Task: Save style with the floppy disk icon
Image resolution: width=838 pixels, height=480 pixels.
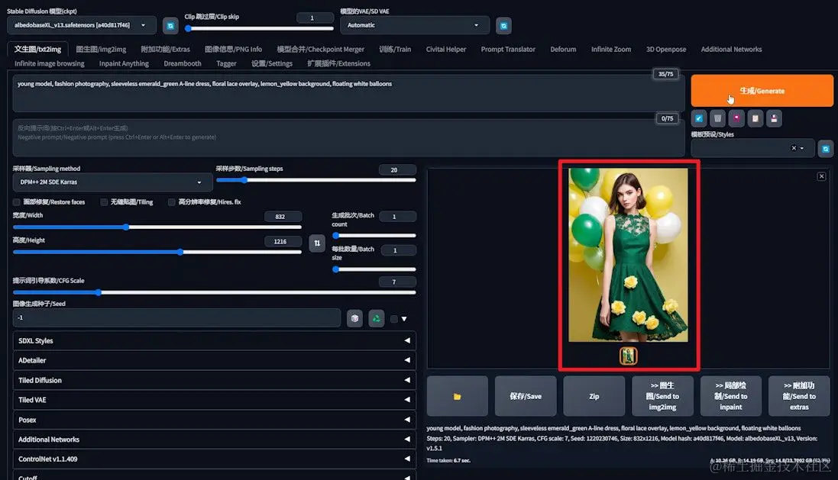Action: click(774, 118)
